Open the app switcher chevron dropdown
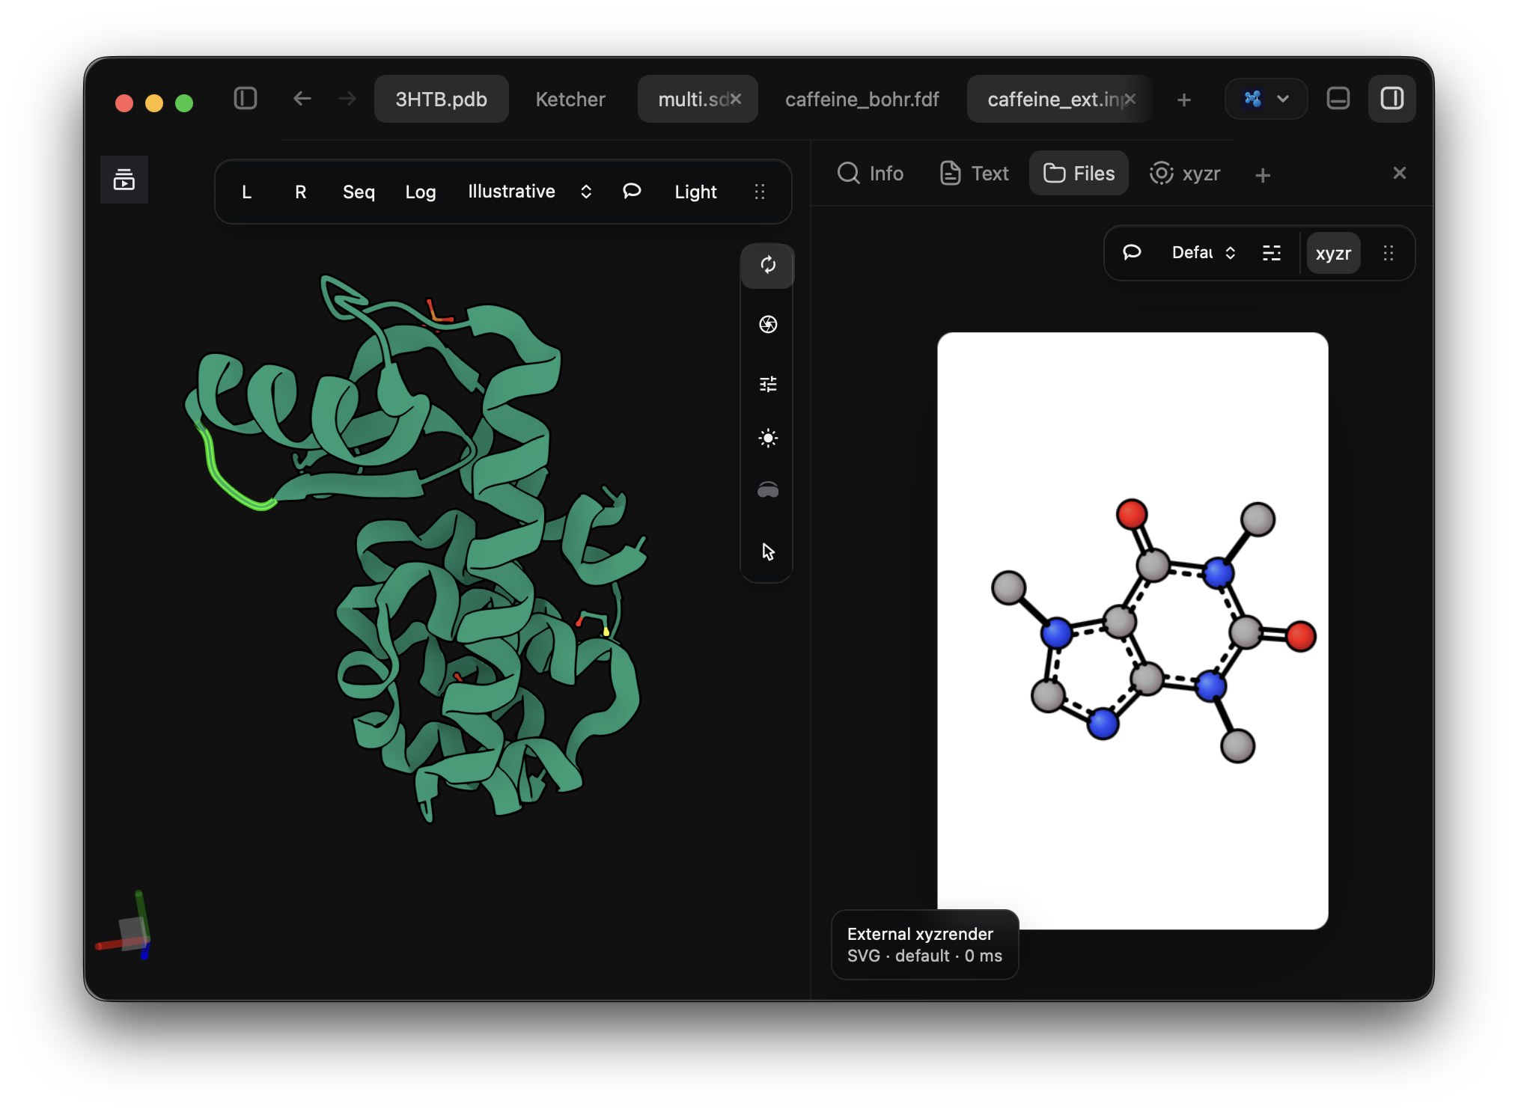This screenshot has height=1112, width=1518. click(1266, 99)
